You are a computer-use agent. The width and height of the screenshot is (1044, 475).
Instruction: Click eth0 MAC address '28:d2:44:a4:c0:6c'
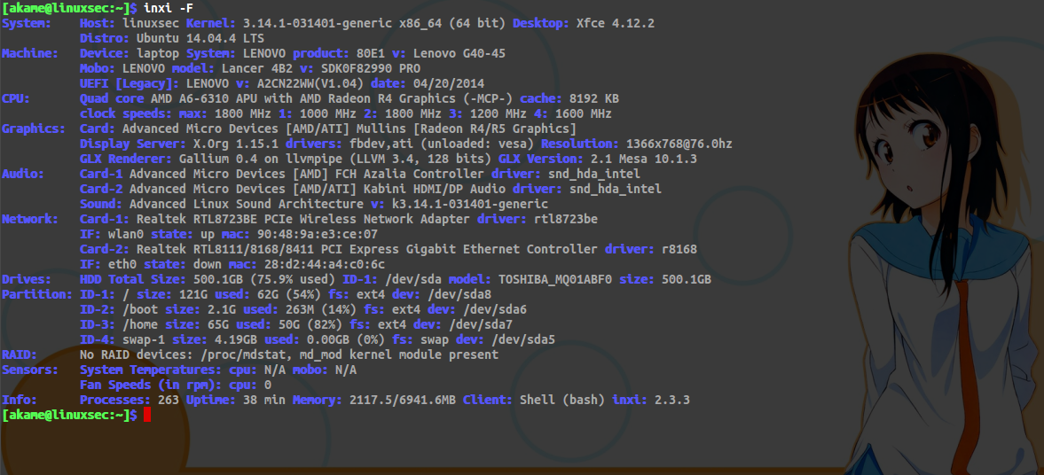pos(326,264)
